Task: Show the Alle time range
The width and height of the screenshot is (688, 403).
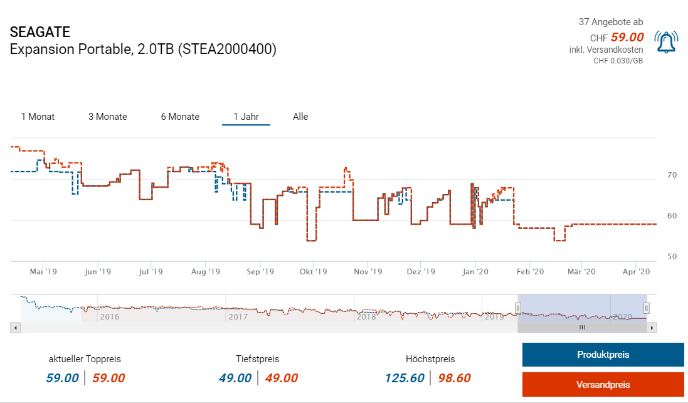Action: [x=300, y=117]
